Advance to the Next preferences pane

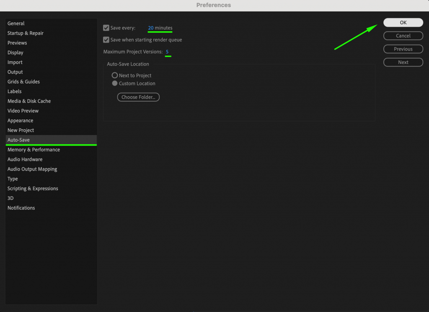pos(403,62)
